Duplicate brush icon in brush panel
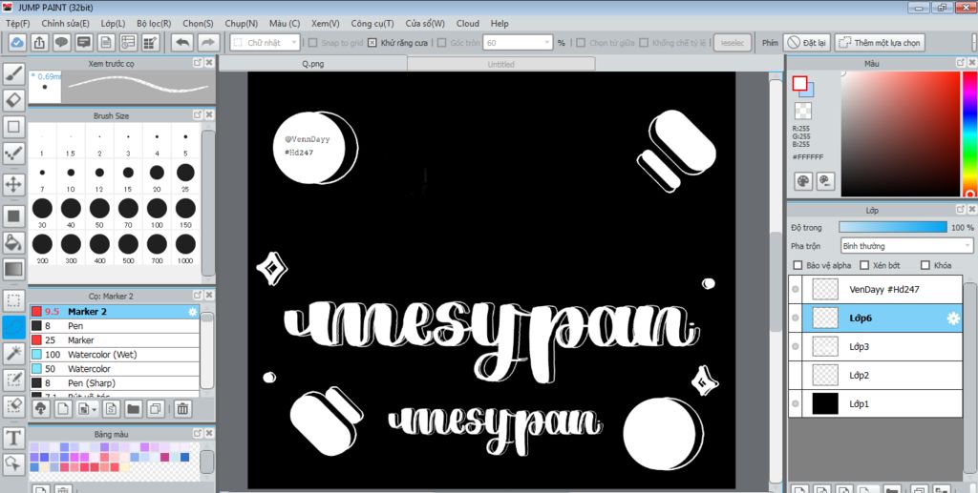Image resolution: width=978 pixels, height=493 pixels. 156,409
